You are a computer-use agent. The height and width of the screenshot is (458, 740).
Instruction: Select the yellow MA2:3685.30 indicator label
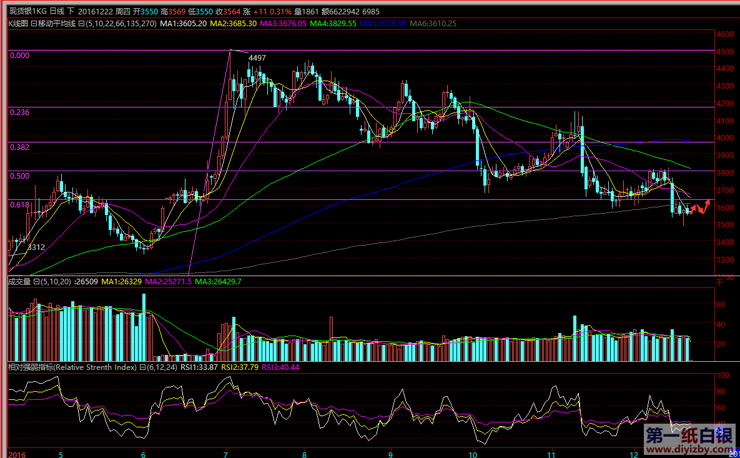click(x=233, y=24)
